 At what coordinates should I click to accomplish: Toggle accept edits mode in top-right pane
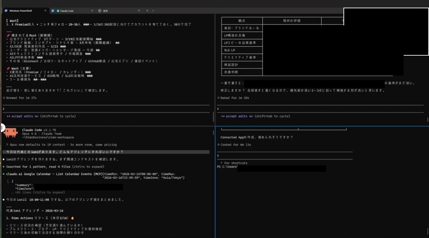click(239, 116)
